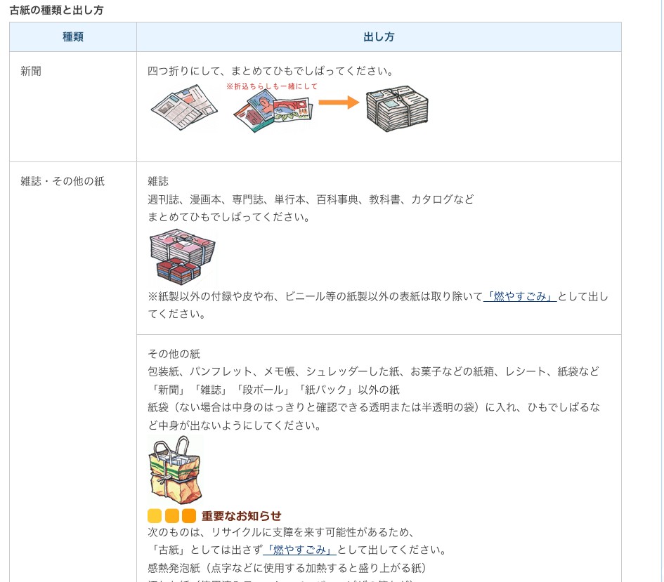
Task: Click the その他の紙 subsection title
Action: [x=174, y=354]
